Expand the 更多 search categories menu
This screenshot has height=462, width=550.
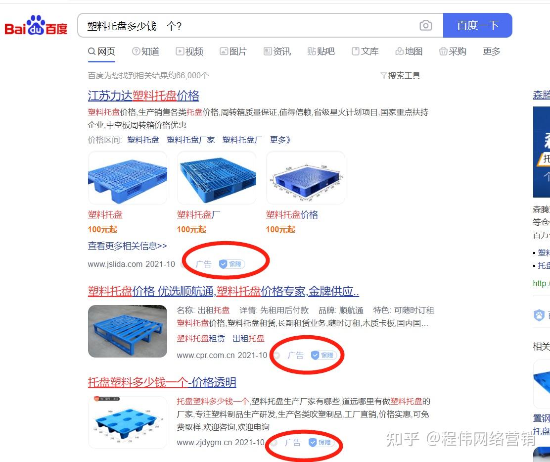point(492,51)
